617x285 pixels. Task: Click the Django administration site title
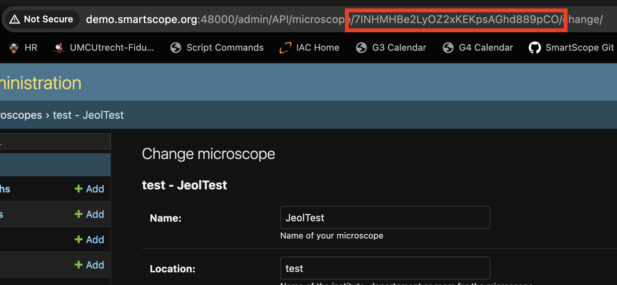41,83
